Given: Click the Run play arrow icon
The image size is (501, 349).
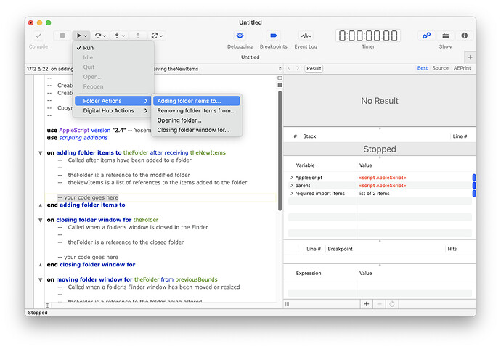Looking at the screenshot, I should pos(78,36).
